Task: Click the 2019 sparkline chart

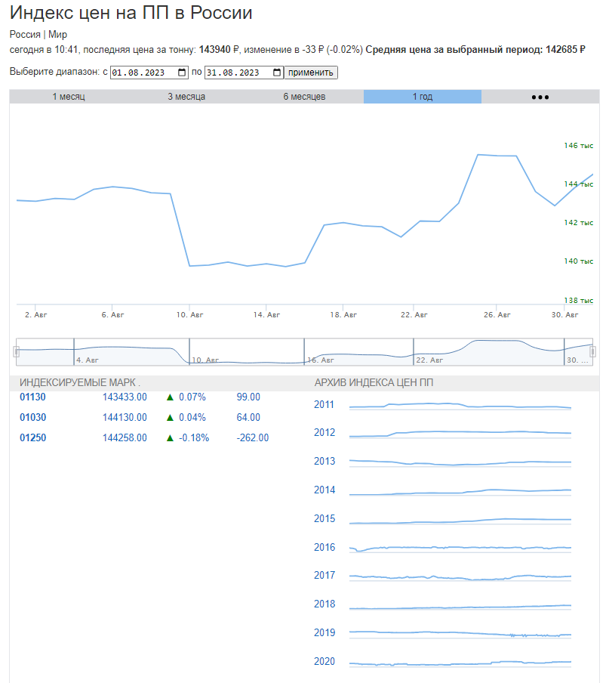Action: tap(460, 634)
